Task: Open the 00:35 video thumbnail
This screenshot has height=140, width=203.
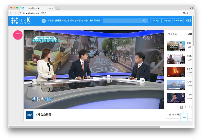Action: 176,59
